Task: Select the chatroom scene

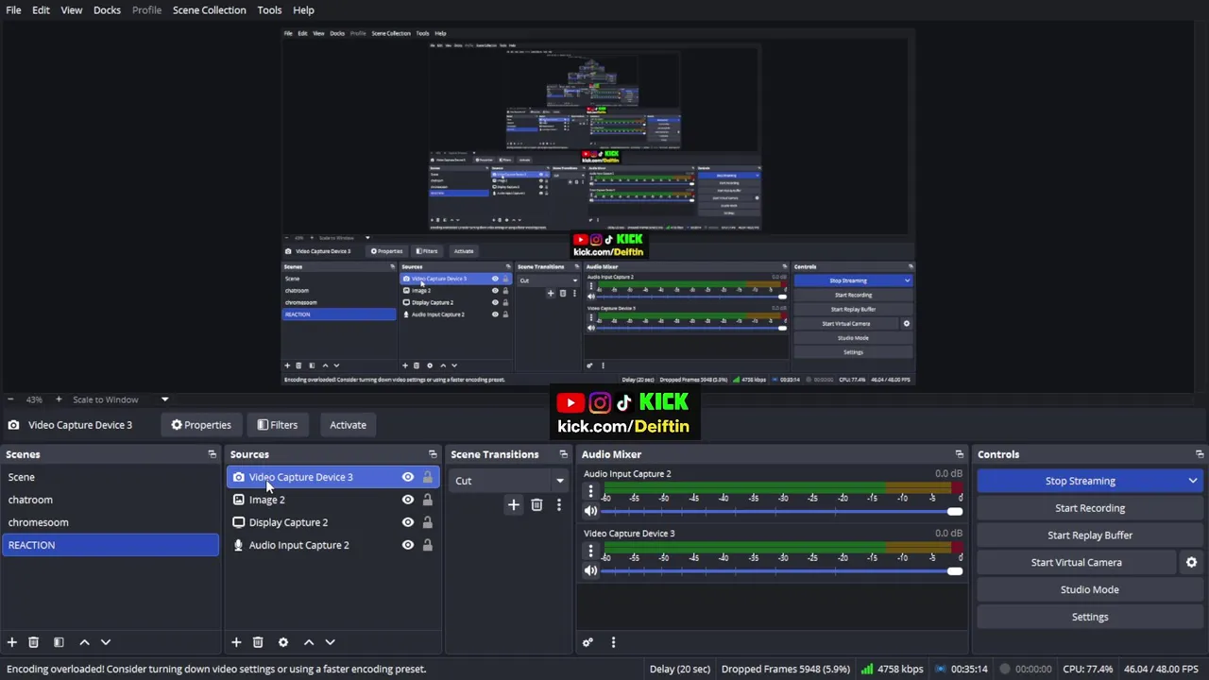Action: pos(111,500)
